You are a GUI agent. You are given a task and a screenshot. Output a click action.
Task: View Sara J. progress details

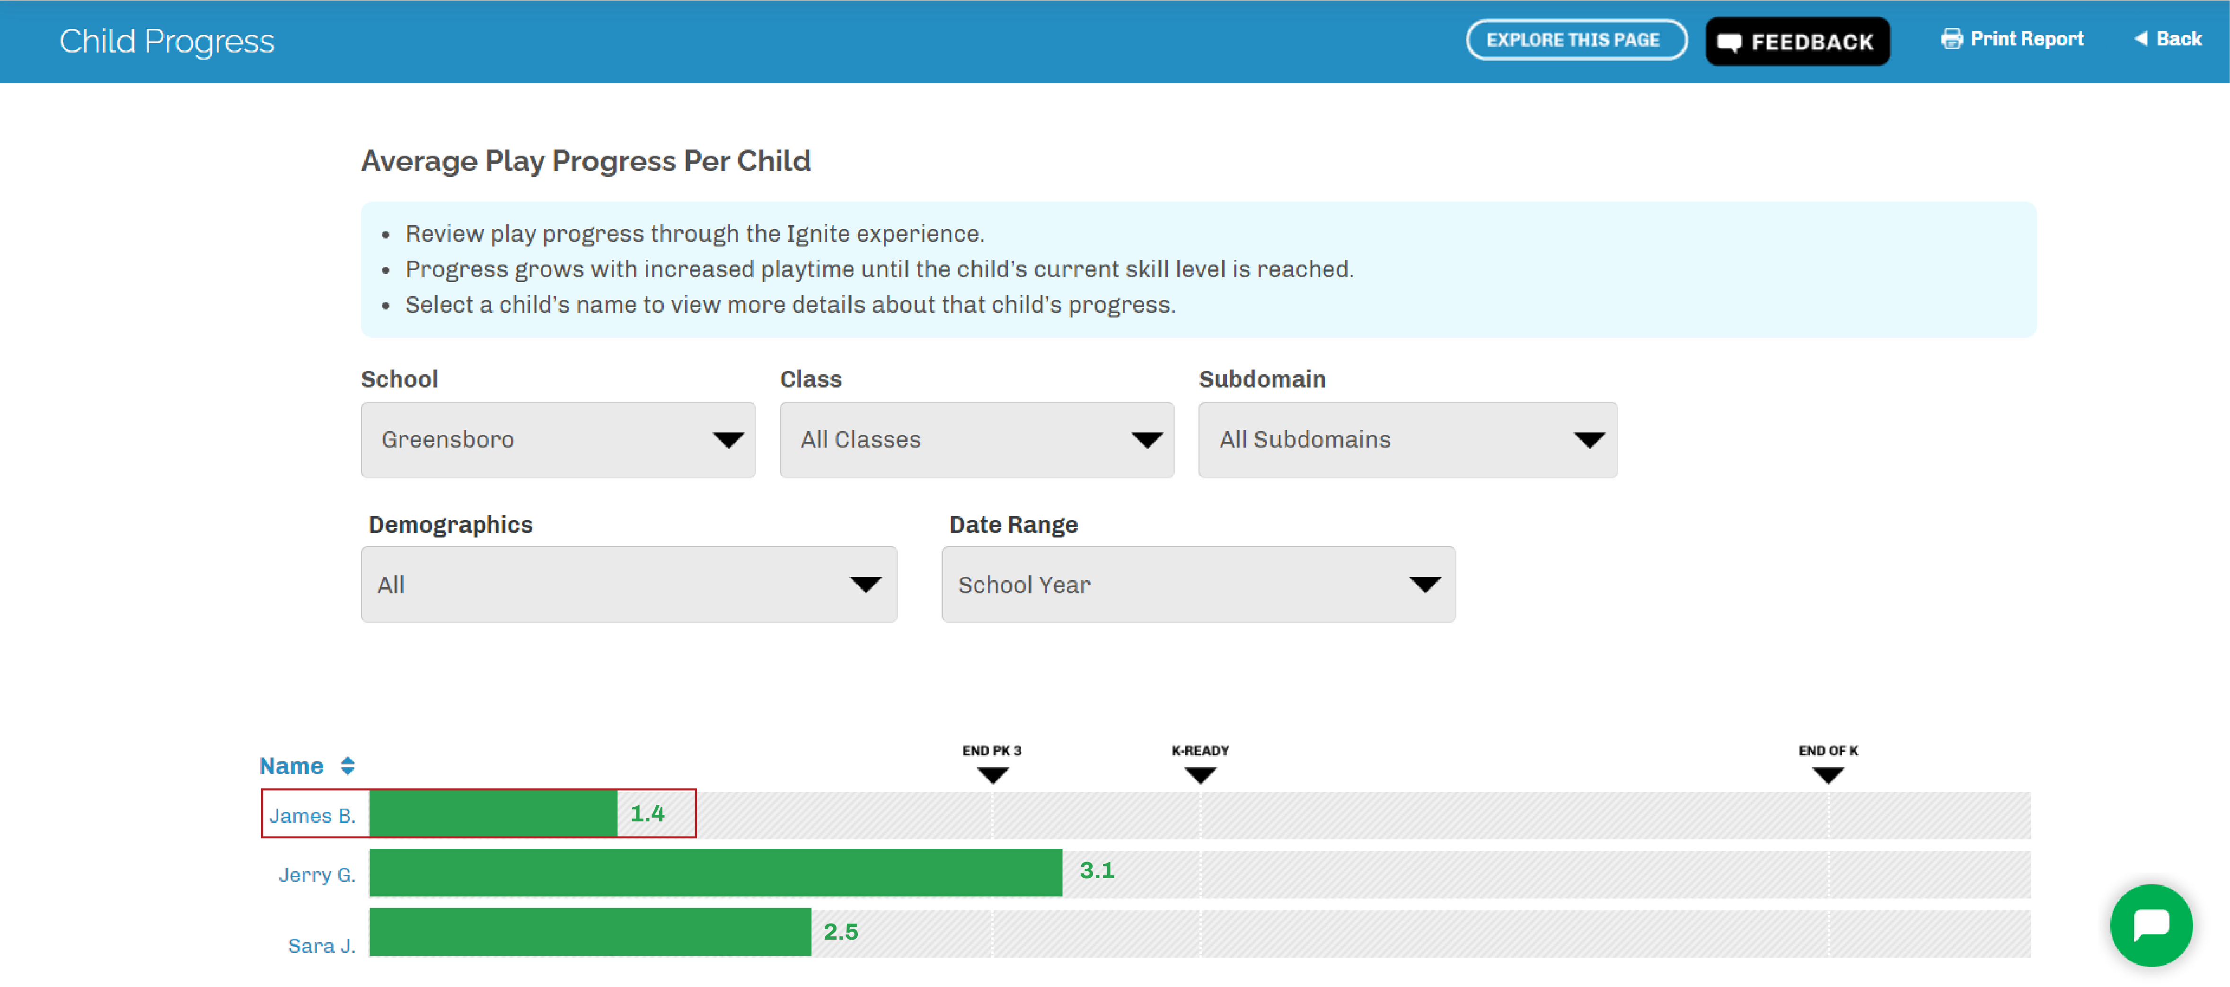321,945
